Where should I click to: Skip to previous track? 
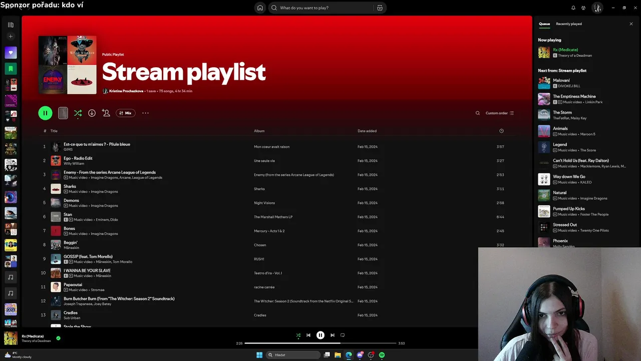(308, 335)
